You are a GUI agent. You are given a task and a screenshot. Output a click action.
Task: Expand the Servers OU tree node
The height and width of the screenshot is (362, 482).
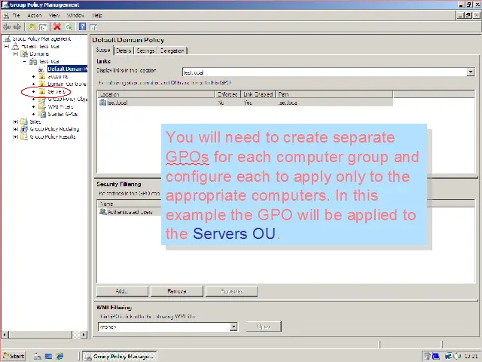[x=33, y=92]
